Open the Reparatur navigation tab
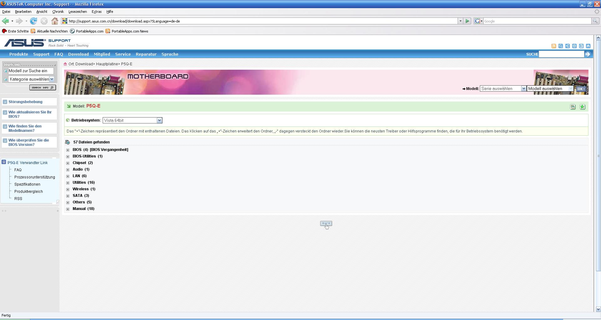This screenshot has height=320, width=601. pyautogui.click(x=146, y=54)
